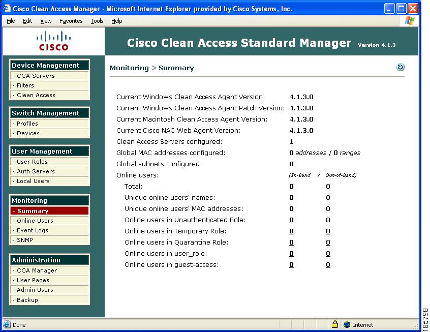Open the View menu
The height and width of the screenshot is (332, 430).
pos(46,21)
